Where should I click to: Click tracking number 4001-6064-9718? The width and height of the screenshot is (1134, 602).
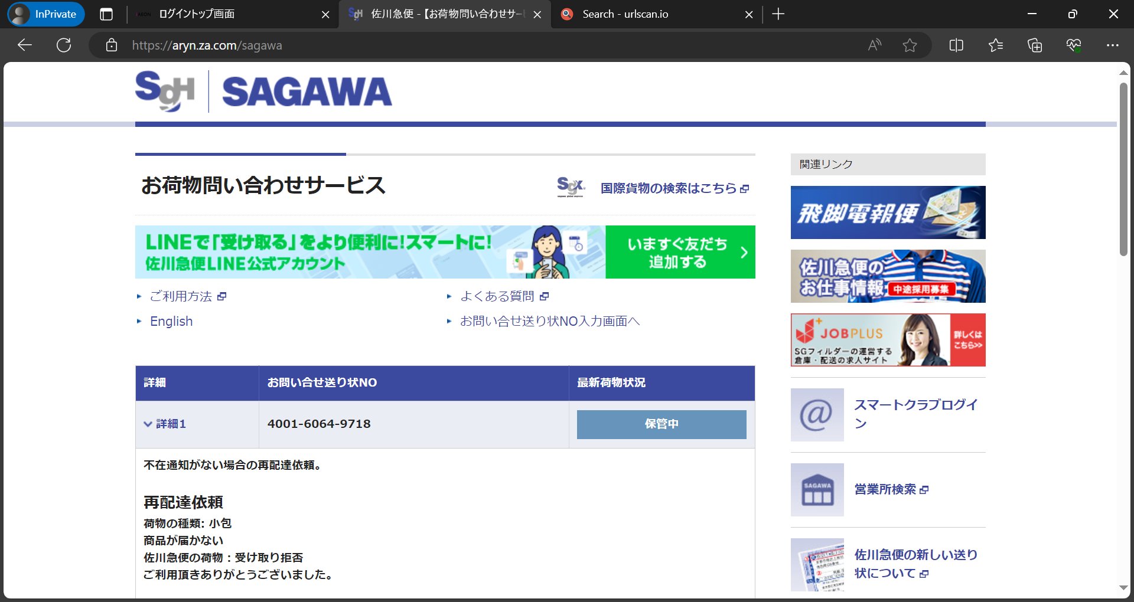(x=319, y=424)
